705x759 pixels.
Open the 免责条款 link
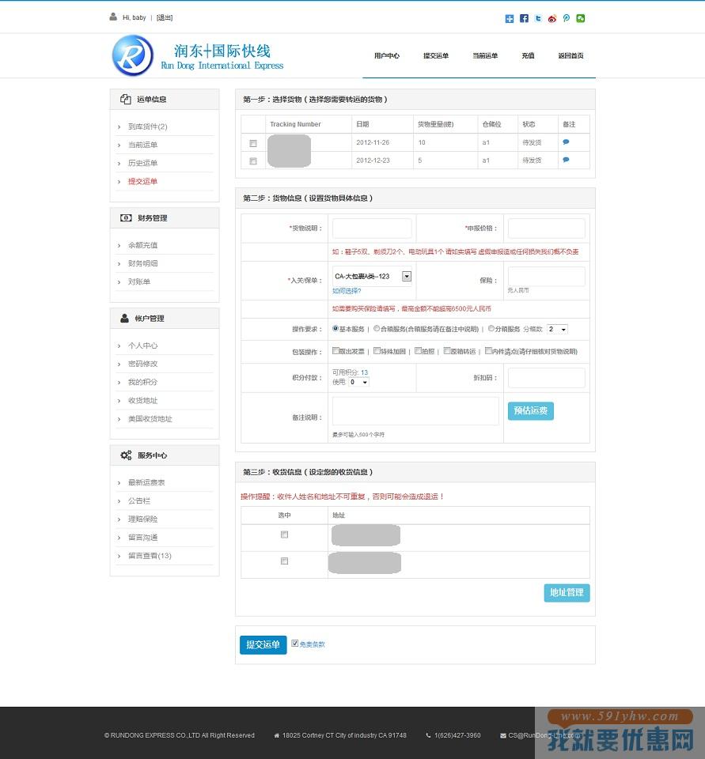click(313, 644)
